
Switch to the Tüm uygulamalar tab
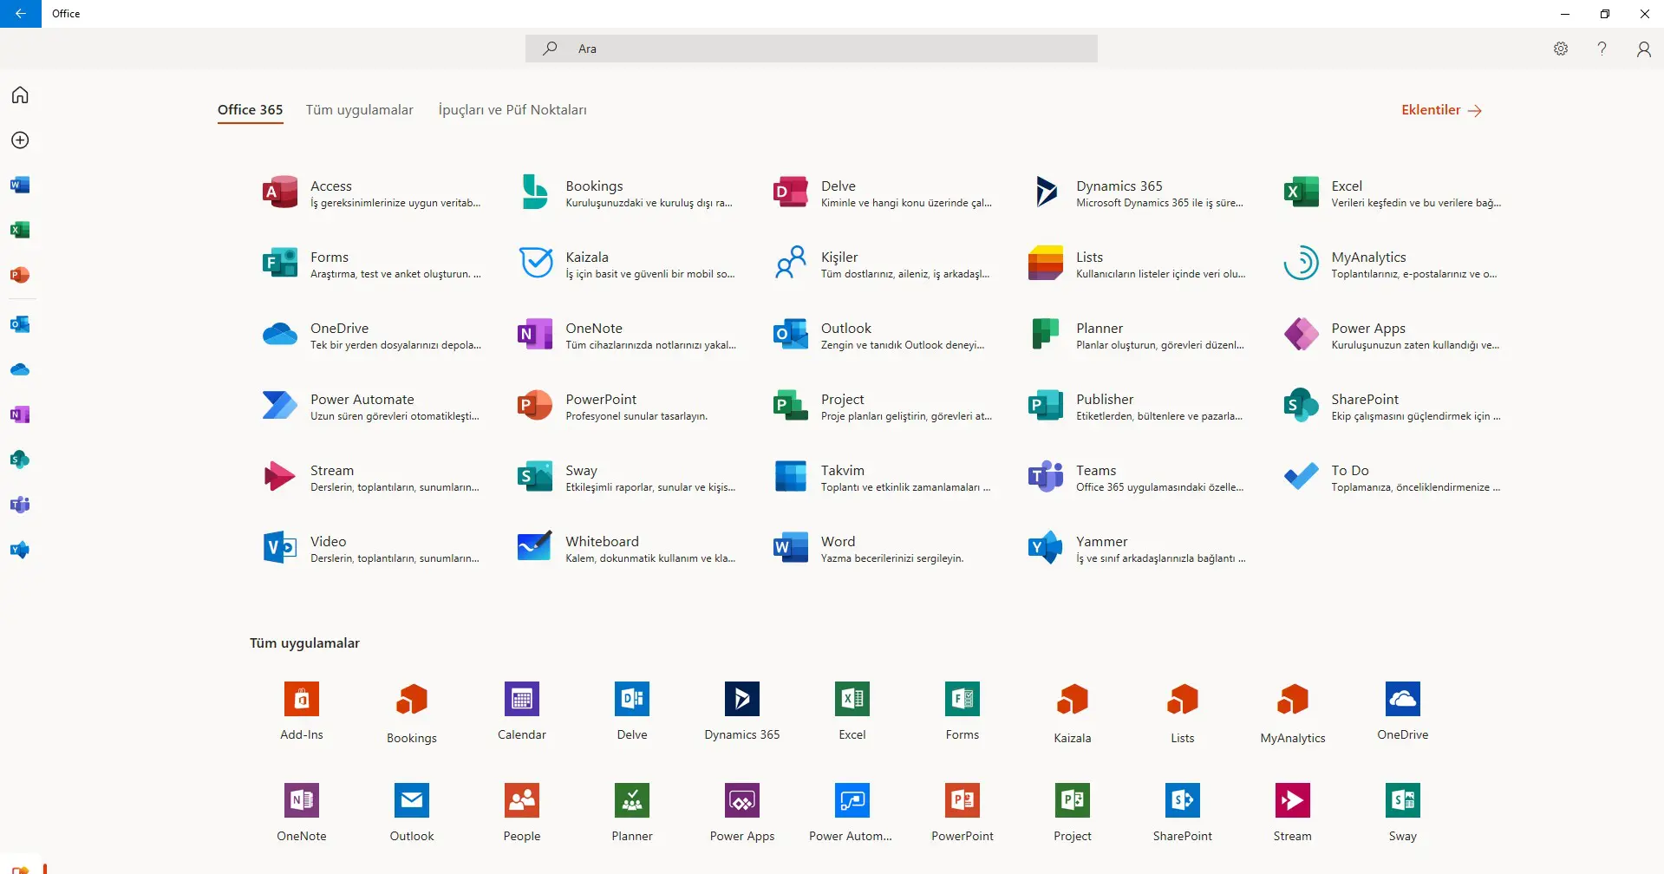click(359, 110)
